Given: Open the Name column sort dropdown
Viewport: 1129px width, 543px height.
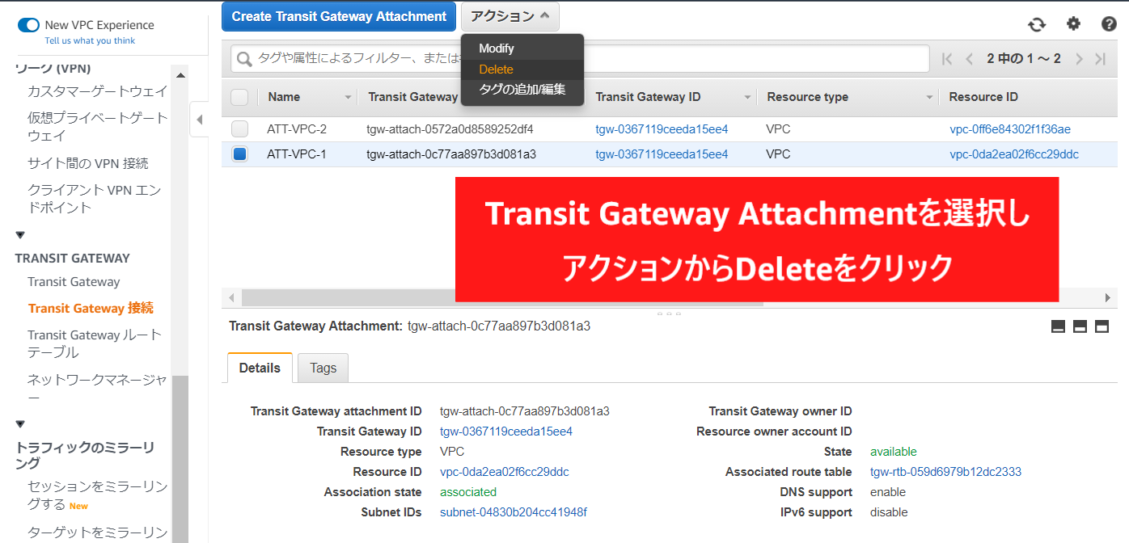Looking at the screenshot, I should tap(349, 98).
